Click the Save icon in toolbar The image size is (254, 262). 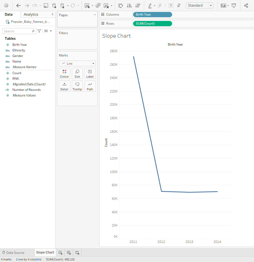point(46,6)
